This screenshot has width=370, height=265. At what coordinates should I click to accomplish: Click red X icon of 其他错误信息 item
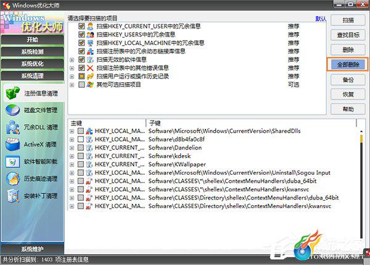coord(90,68)
